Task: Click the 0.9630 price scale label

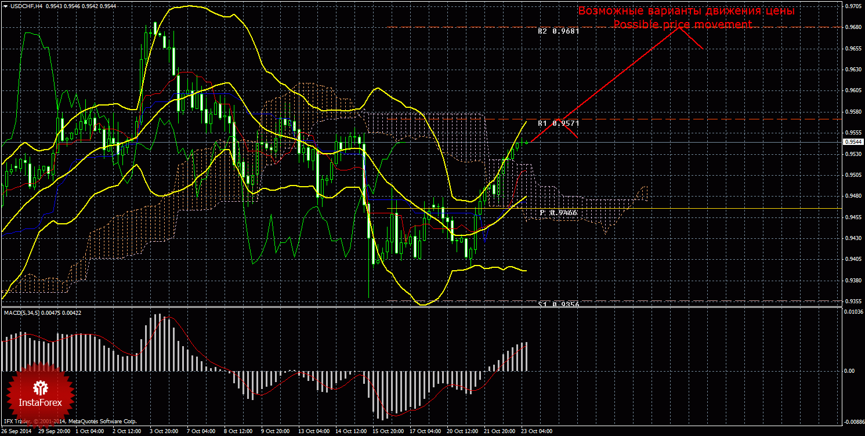Action: (x=853, y=70)
